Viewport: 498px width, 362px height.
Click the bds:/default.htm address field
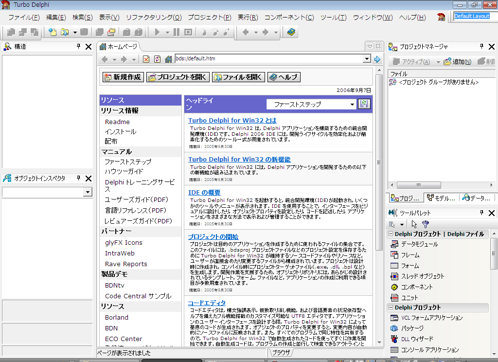(x=269, y=58)
